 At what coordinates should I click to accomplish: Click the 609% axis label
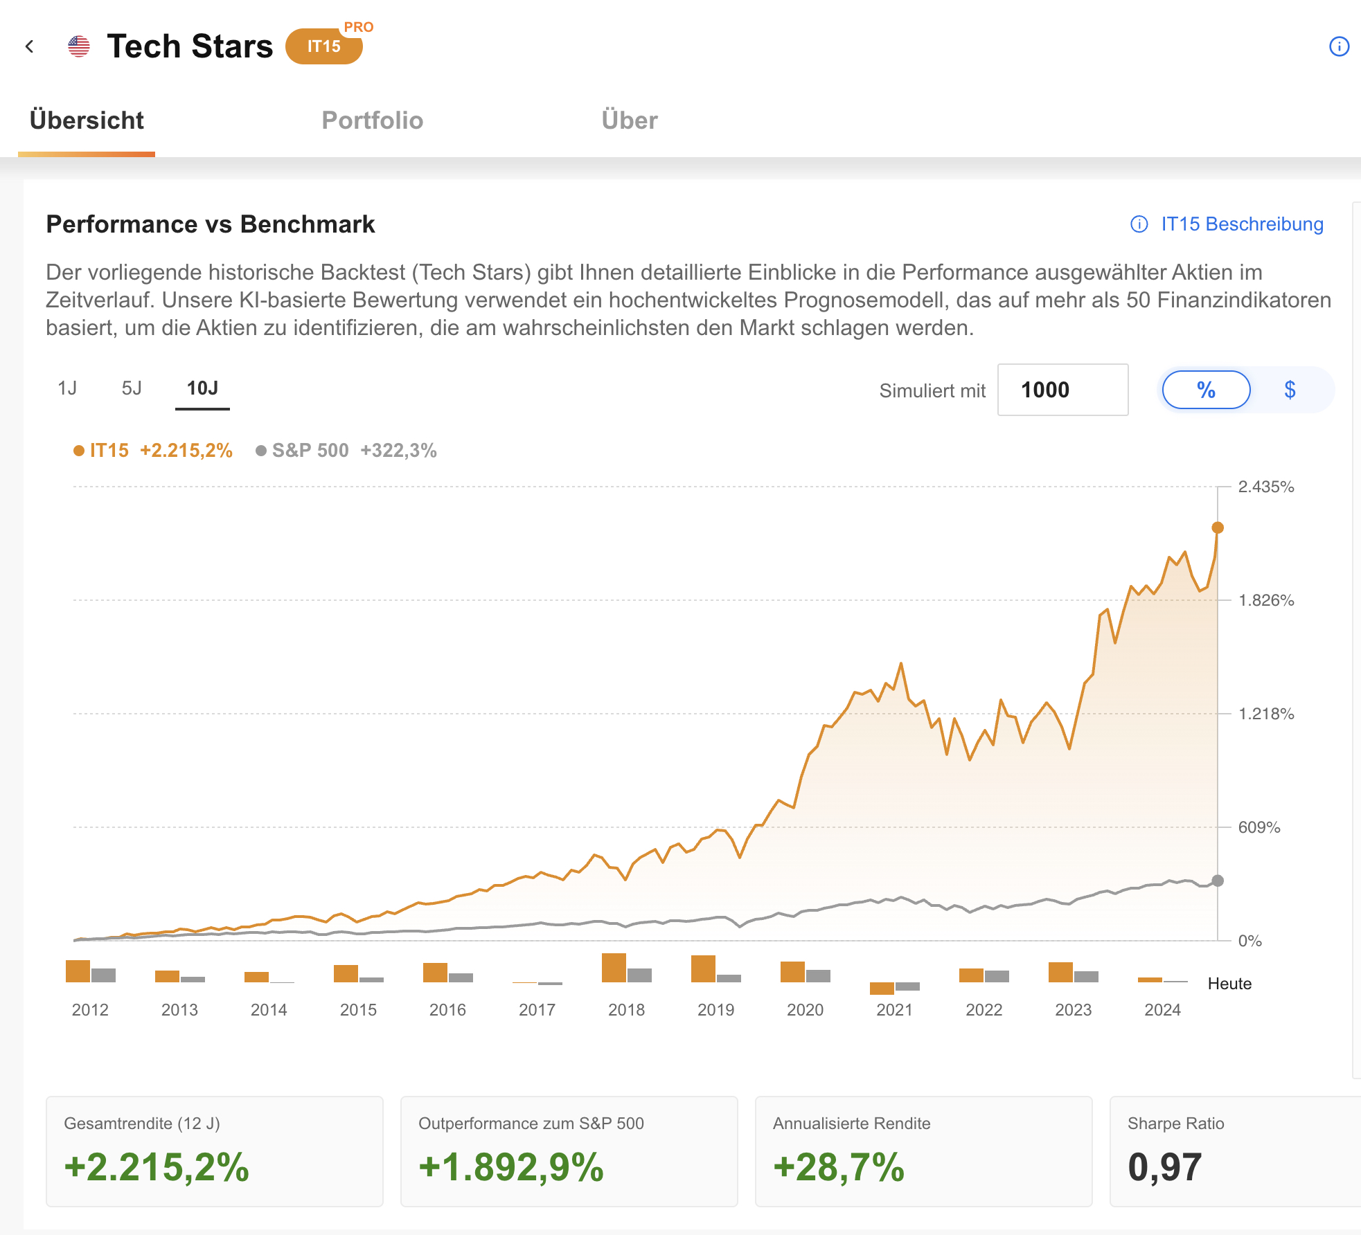pyautogui.click(x=1259, y=827)
